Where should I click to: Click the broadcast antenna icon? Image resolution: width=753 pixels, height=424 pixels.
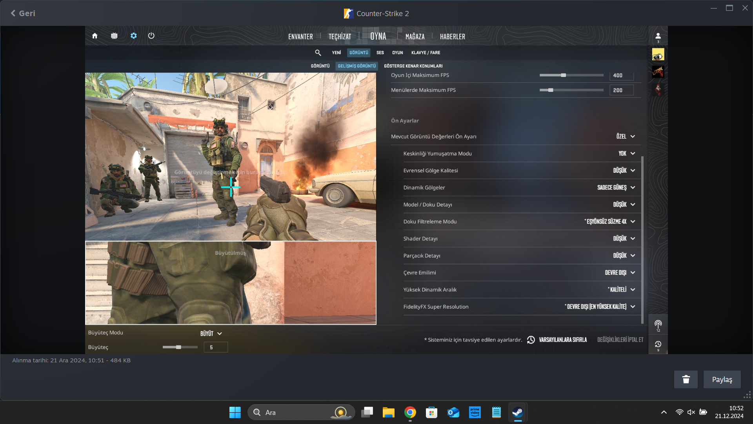pos(658,324)
